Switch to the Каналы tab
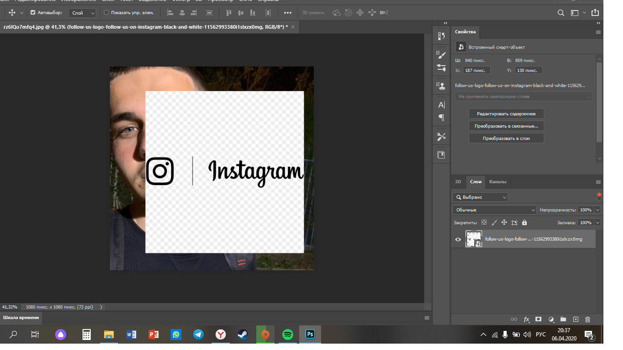The width and height of the screenshot is (623, 350). (x=498, y=181)
